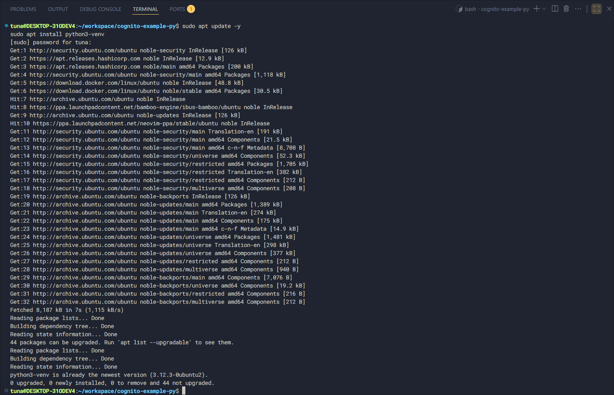
Task: Select the PORTS tab
Action: click(x=177, y=9)
